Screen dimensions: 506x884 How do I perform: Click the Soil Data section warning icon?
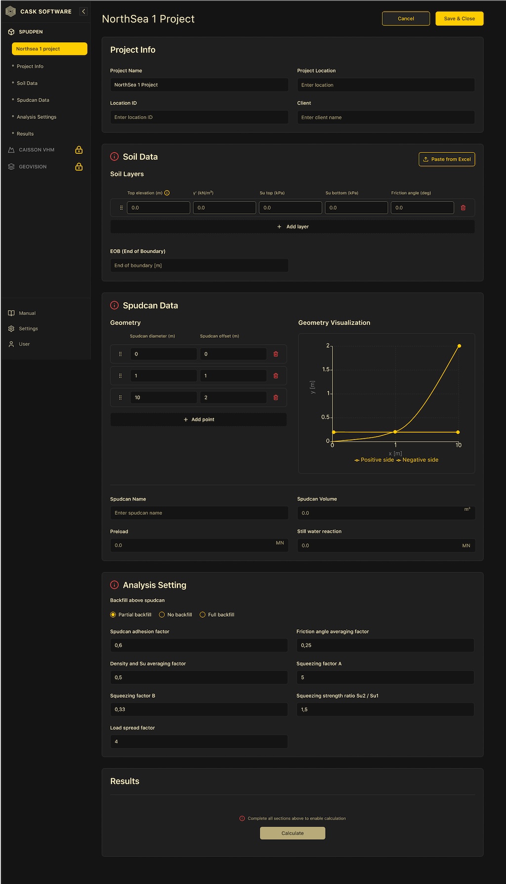[114, 157]
